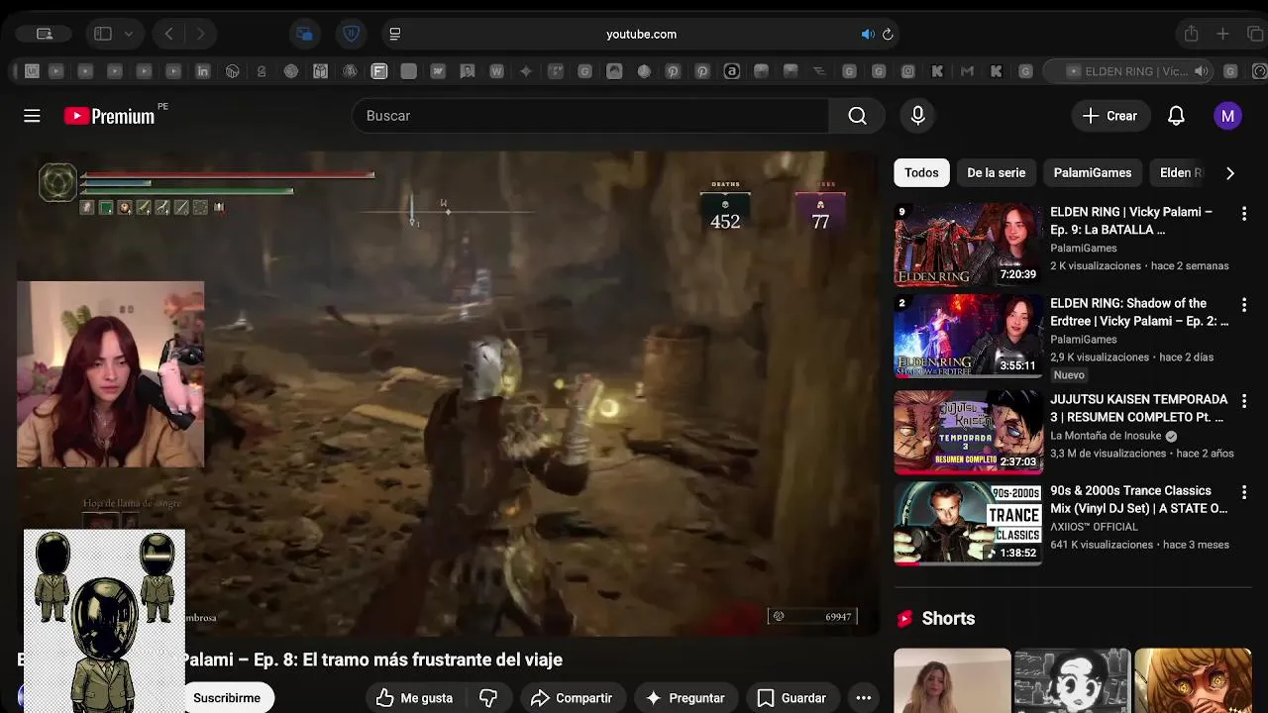Visit AXIIOS OFFICIAL channel
The height and width of the screenshot is (713, 1268).
pos(1094,527)
